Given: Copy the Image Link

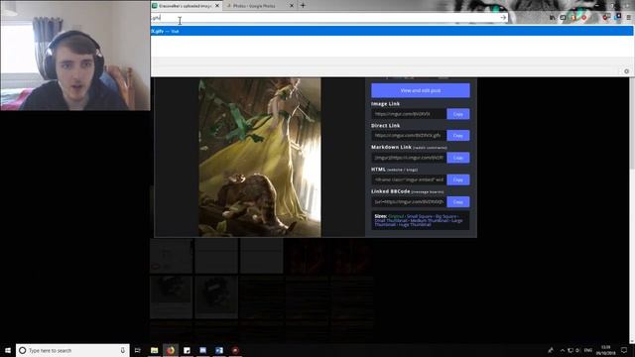Looking at the screenshot, I should tap(458, 114).
